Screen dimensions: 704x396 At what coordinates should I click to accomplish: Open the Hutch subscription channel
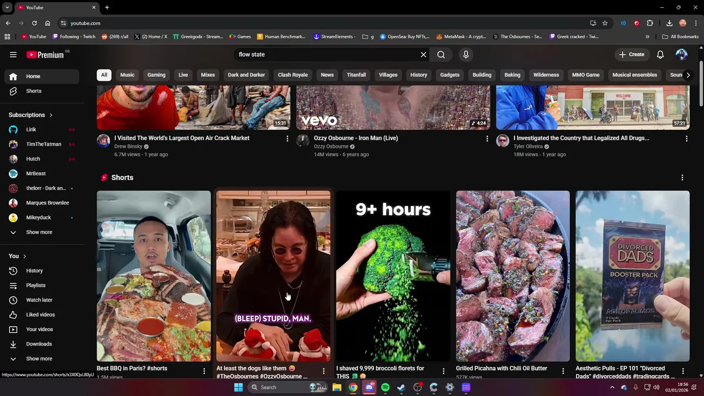point(42,159)
